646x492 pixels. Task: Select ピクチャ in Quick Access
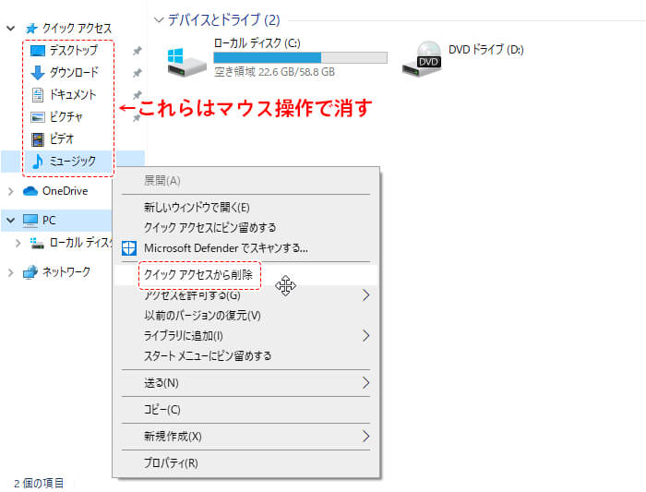tap(66, 117)
